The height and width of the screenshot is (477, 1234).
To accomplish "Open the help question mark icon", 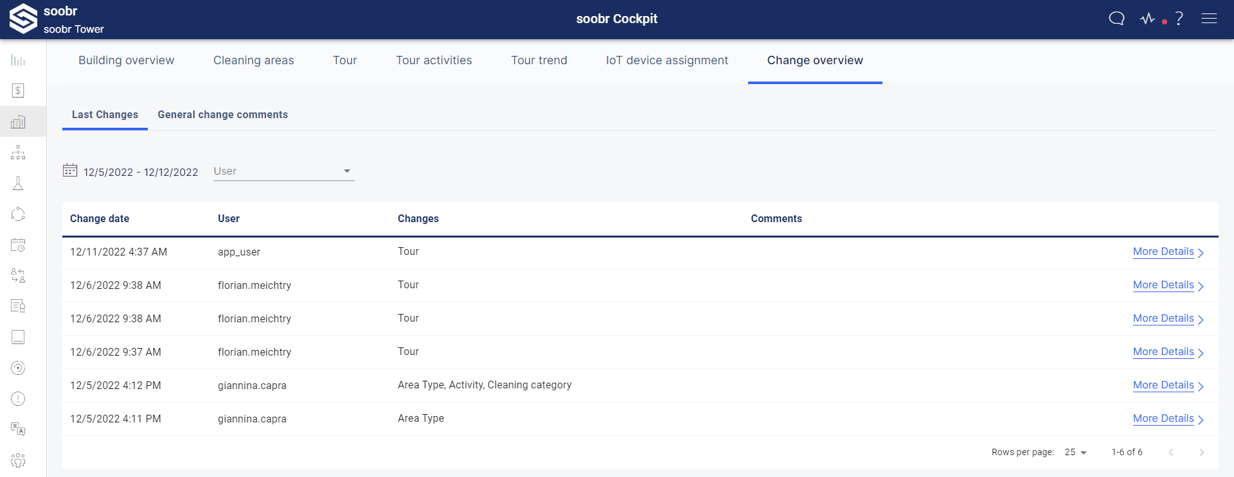I will click(x=1179, y=19).
